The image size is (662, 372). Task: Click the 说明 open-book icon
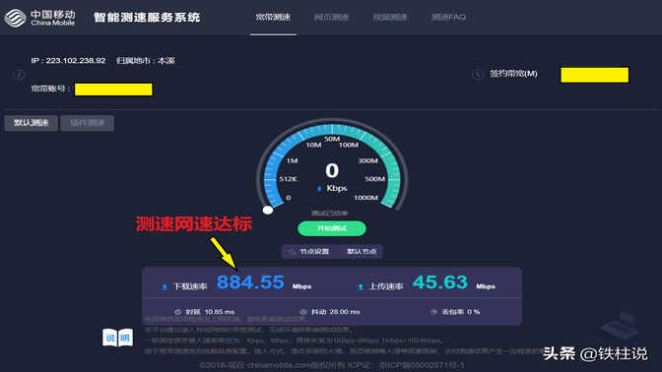coord(117,338)
